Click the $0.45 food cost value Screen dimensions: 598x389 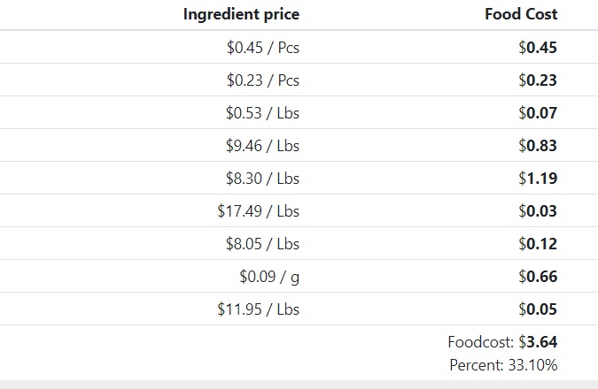538,48
